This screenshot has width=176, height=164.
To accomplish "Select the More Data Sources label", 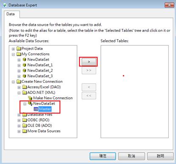I will point(44,131).
